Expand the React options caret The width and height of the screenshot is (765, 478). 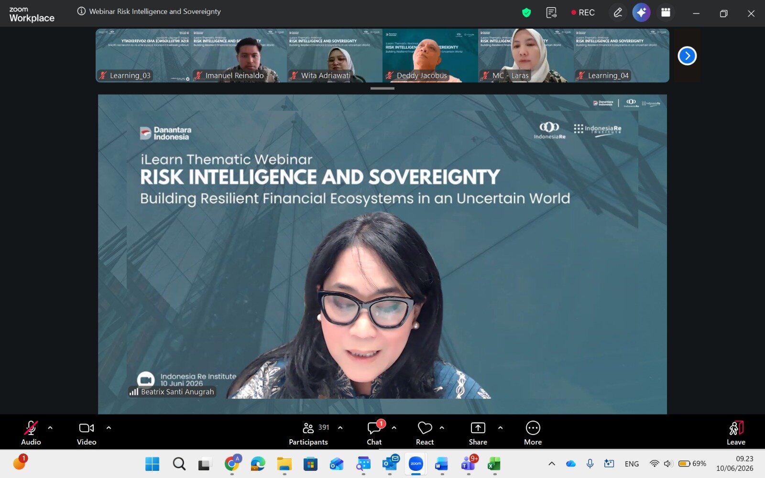442,428
